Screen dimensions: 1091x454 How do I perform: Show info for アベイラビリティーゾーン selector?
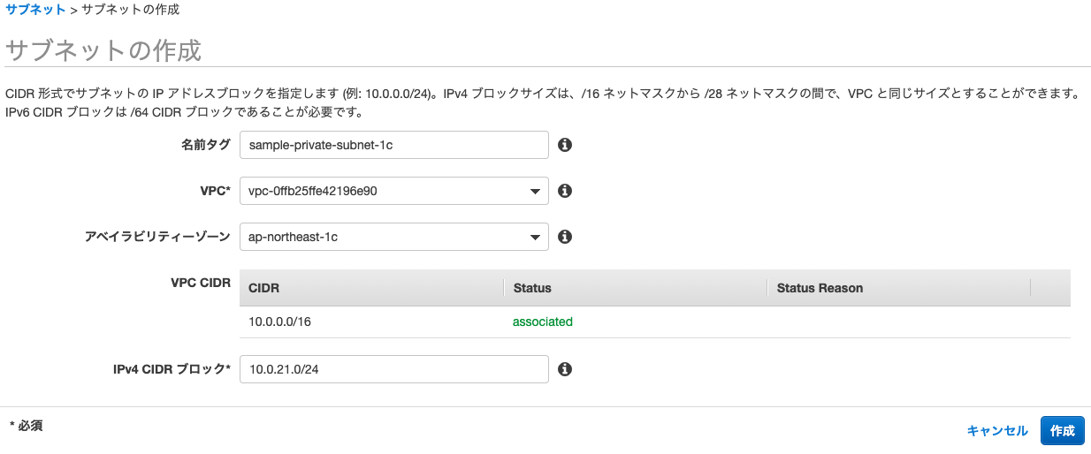coord(565,237)
